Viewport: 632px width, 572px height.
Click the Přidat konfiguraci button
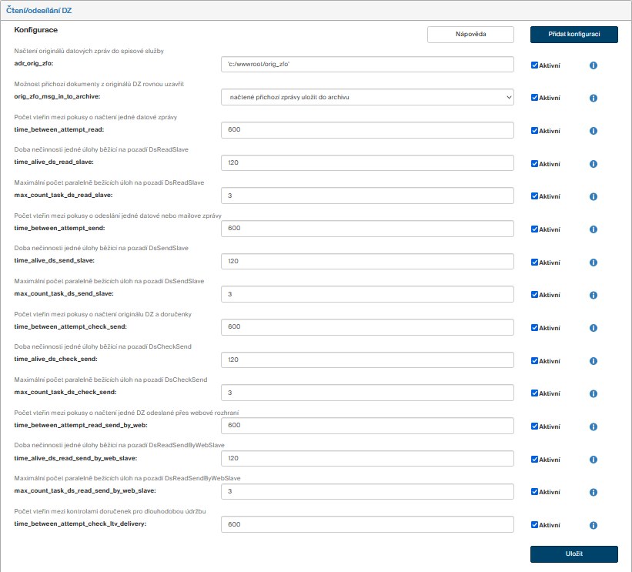point(573,35)
